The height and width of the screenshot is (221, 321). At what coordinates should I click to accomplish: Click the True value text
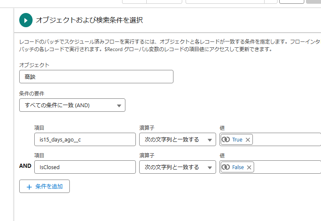tap(237, 140)
